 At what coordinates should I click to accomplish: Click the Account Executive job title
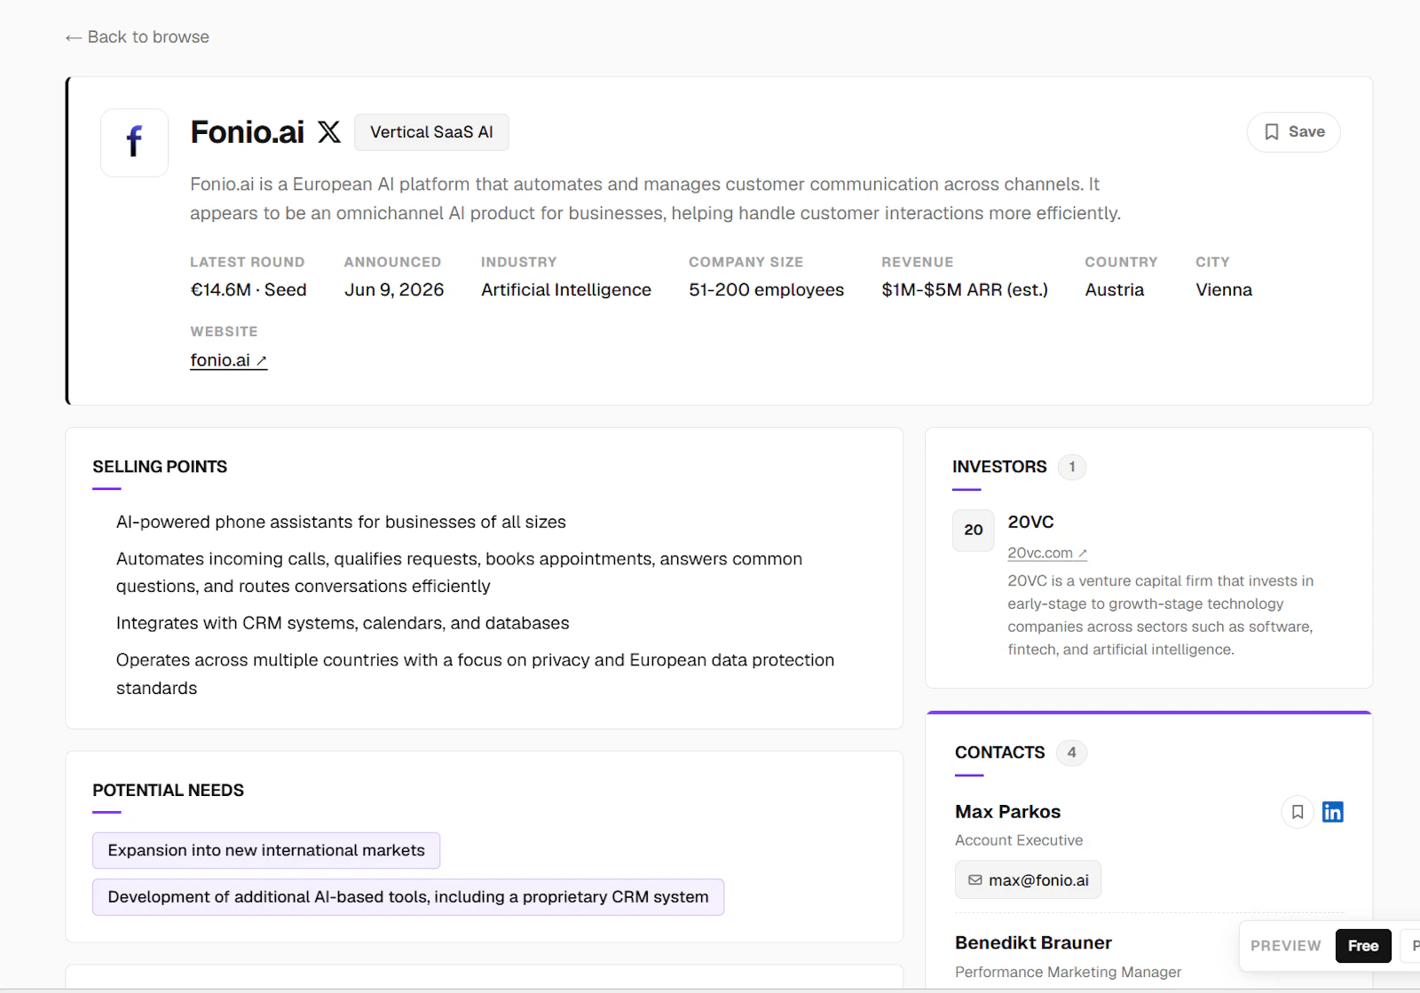1019,840
